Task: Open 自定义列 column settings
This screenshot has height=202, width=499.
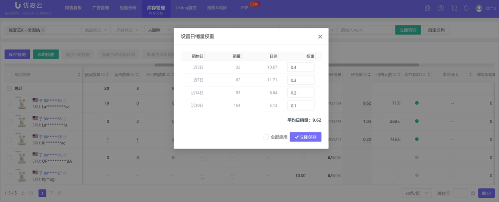Action: 436,30
